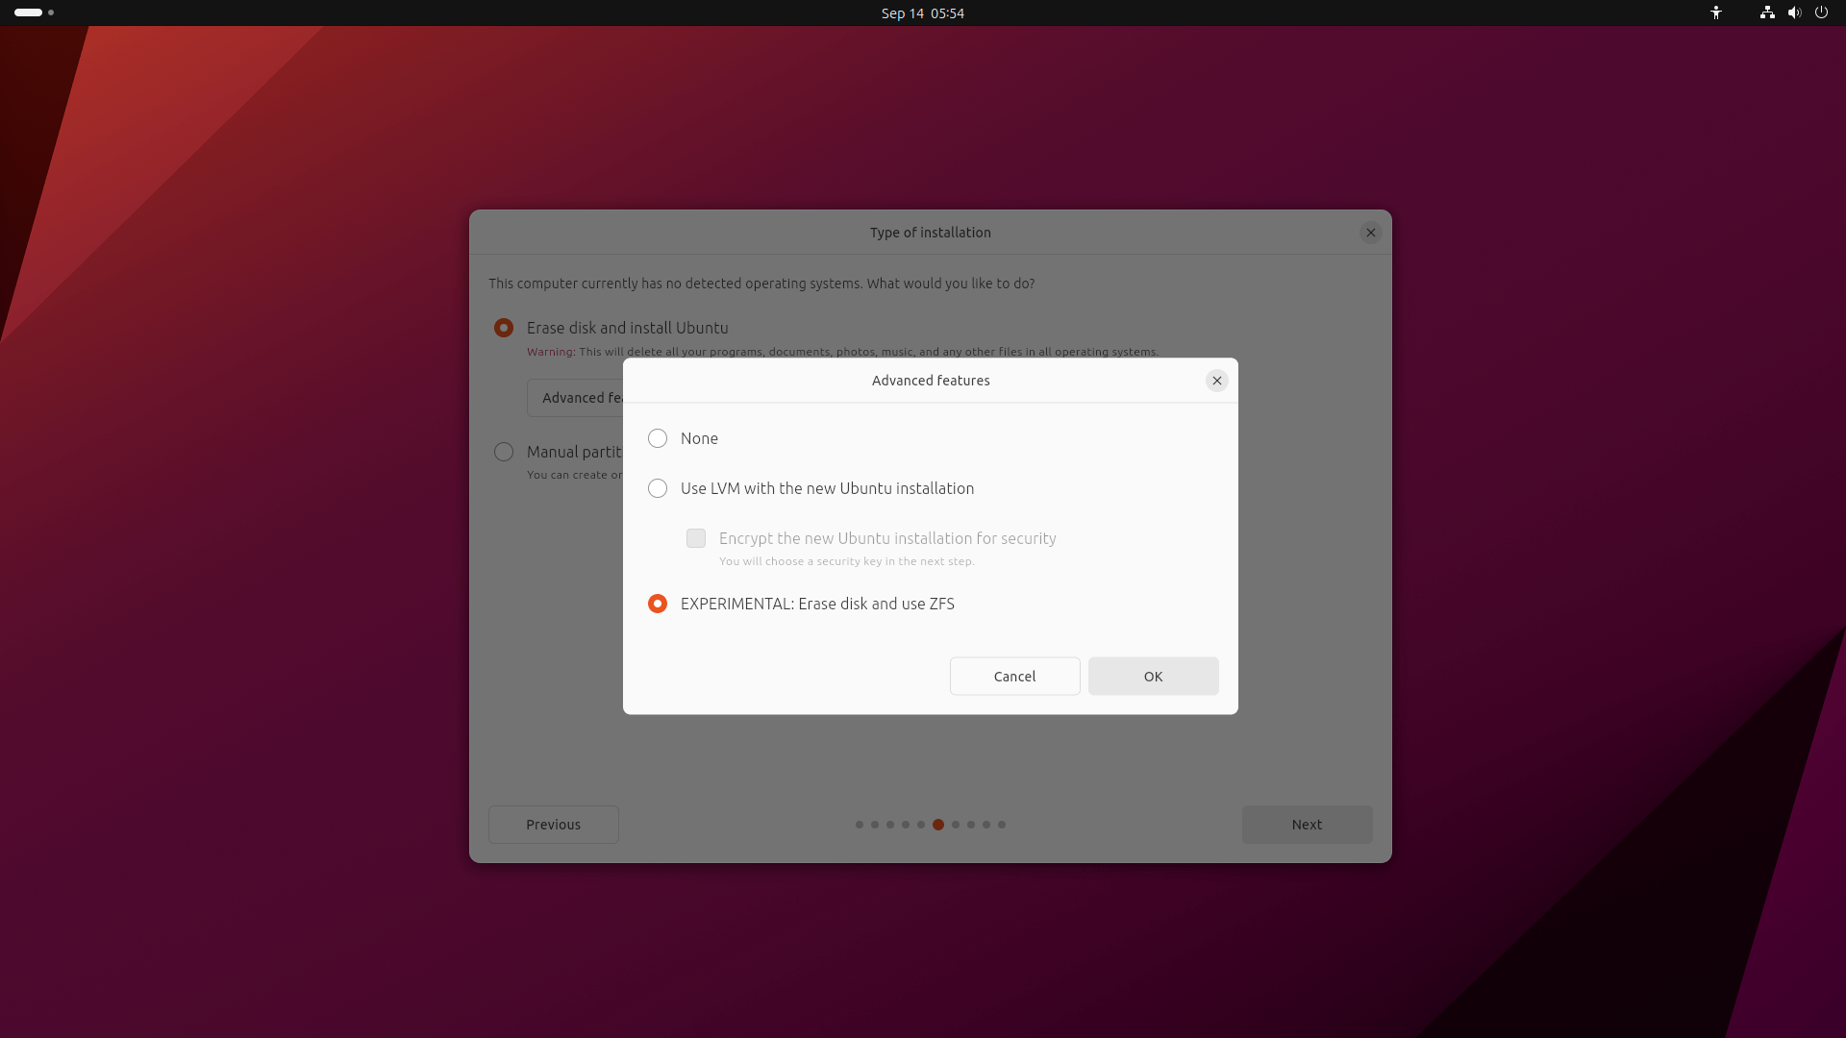Select the "None" advanced feature option
Viewport: 1846px width, 1038px height.
point(658,438)
